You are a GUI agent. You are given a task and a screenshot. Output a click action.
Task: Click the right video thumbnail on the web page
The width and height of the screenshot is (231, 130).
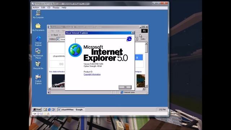pos(140,81)
